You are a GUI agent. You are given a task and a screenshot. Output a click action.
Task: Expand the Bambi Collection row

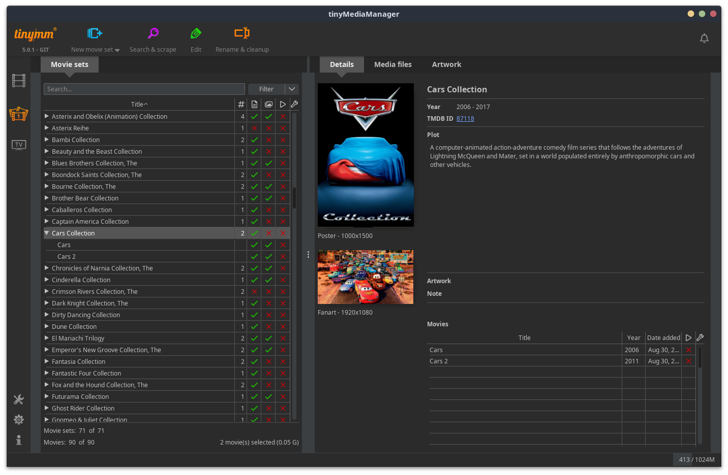pos(47,140)
